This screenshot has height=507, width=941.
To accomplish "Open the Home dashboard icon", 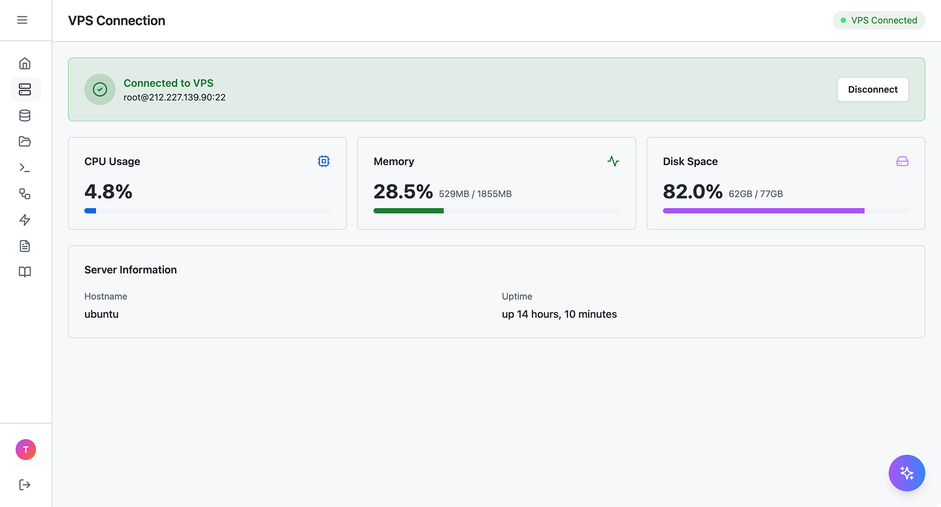I will pyautogui.click(x=25, y=63).
